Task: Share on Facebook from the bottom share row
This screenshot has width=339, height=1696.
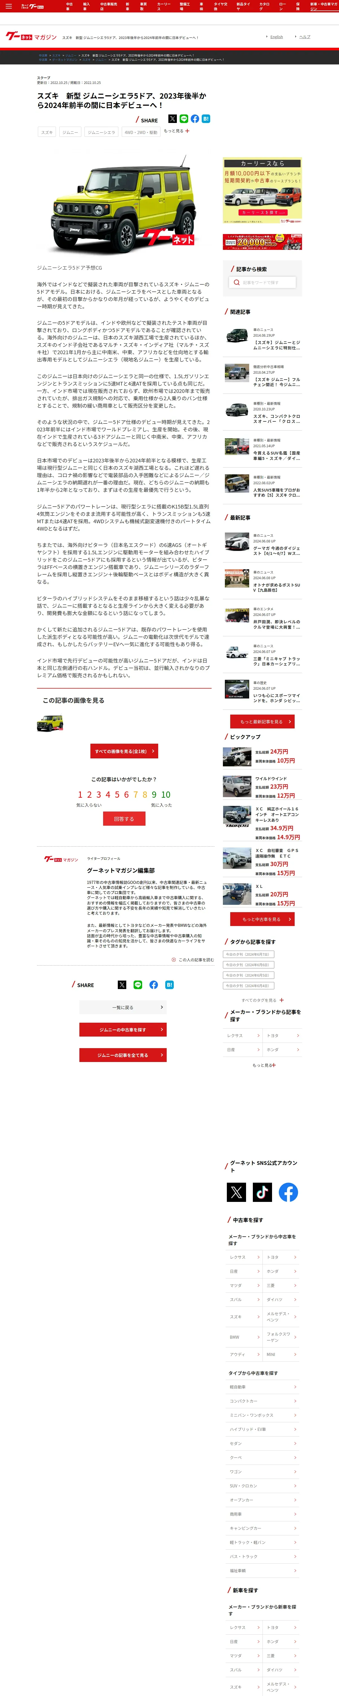Action: [153, 985]
